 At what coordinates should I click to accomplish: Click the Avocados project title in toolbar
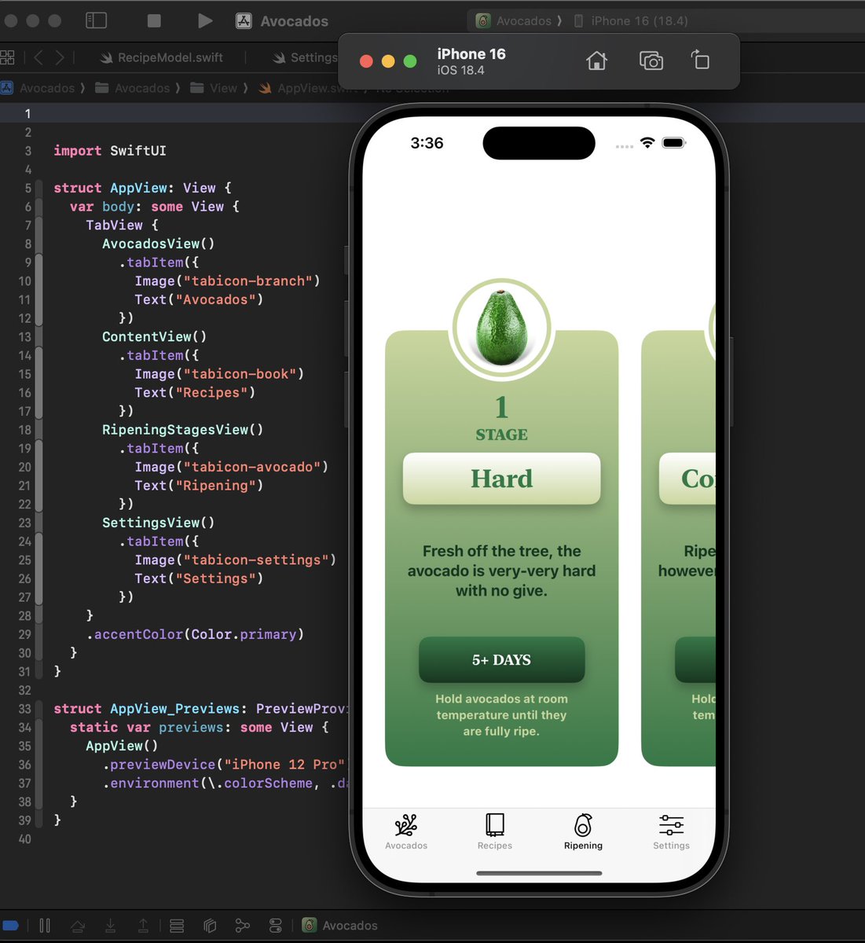point(294,21)
